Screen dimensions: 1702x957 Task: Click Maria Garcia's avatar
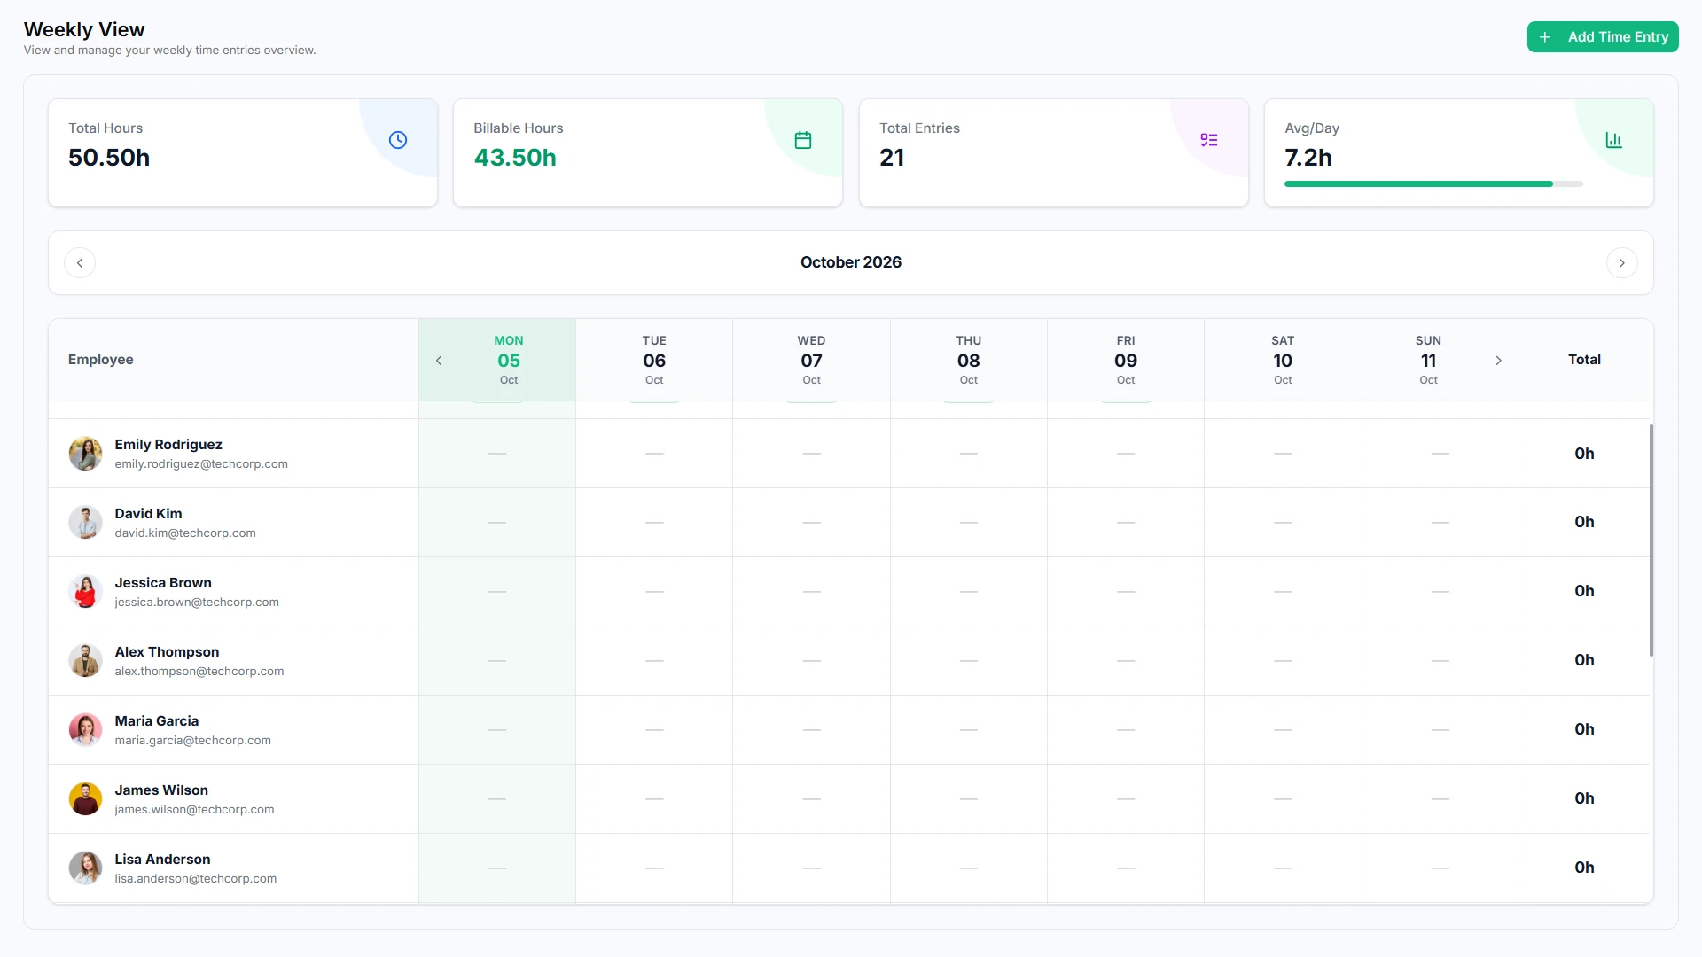[85, 730]
